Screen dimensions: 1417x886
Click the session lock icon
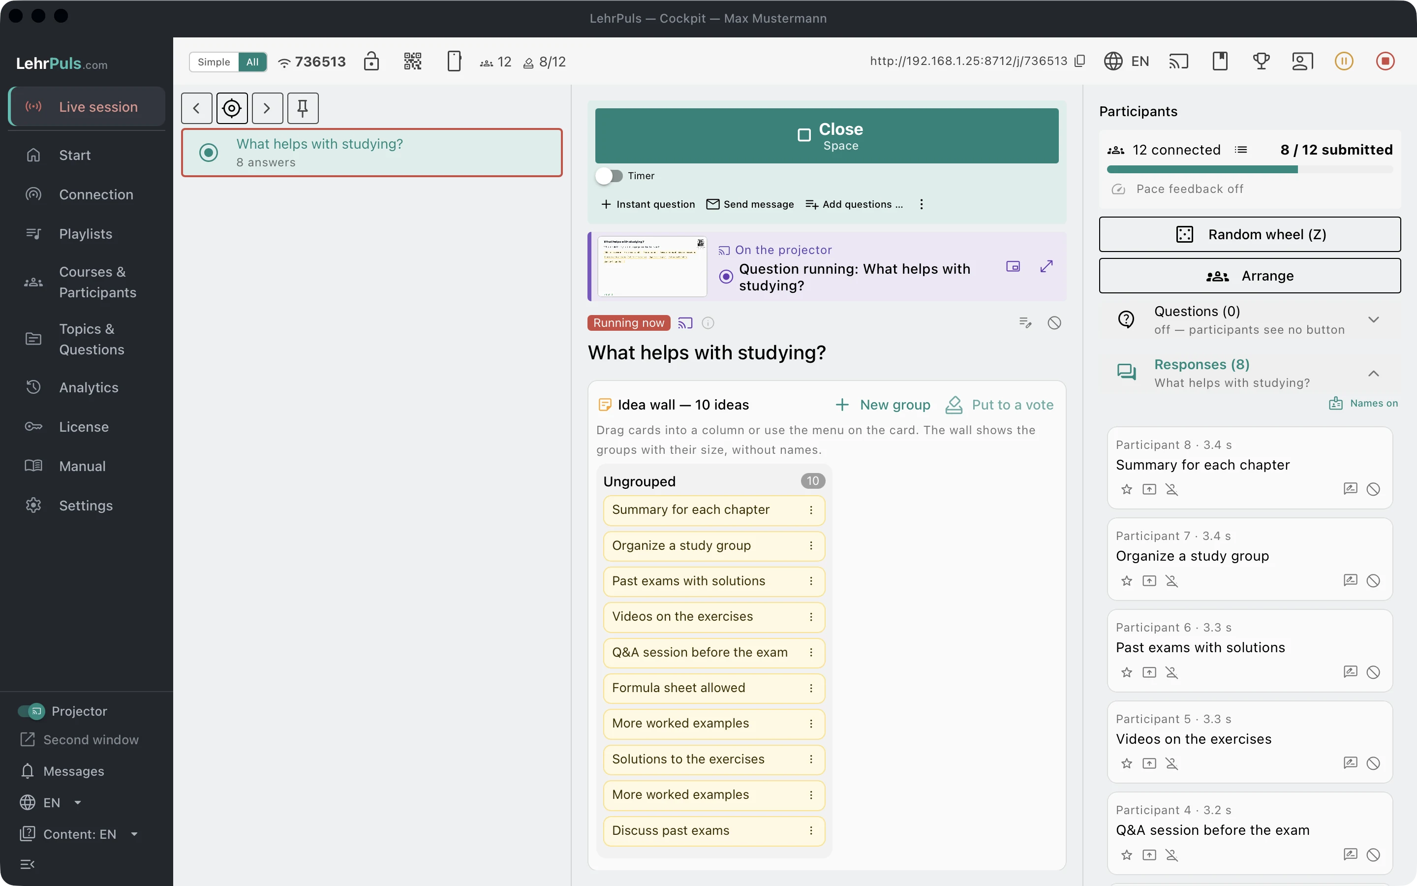(x=371, y=61)
